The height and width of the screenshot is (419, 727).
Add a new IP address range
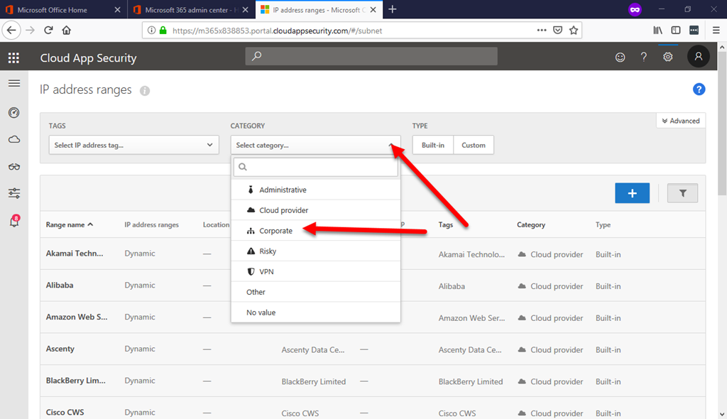pyautogui.click(x=632, y=193)
